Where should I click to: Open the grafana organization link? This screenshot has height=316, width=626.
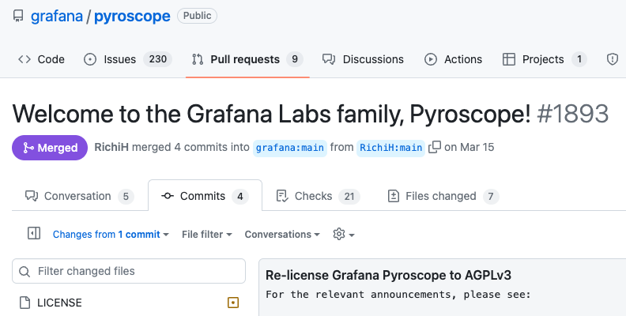click(57, 16)
